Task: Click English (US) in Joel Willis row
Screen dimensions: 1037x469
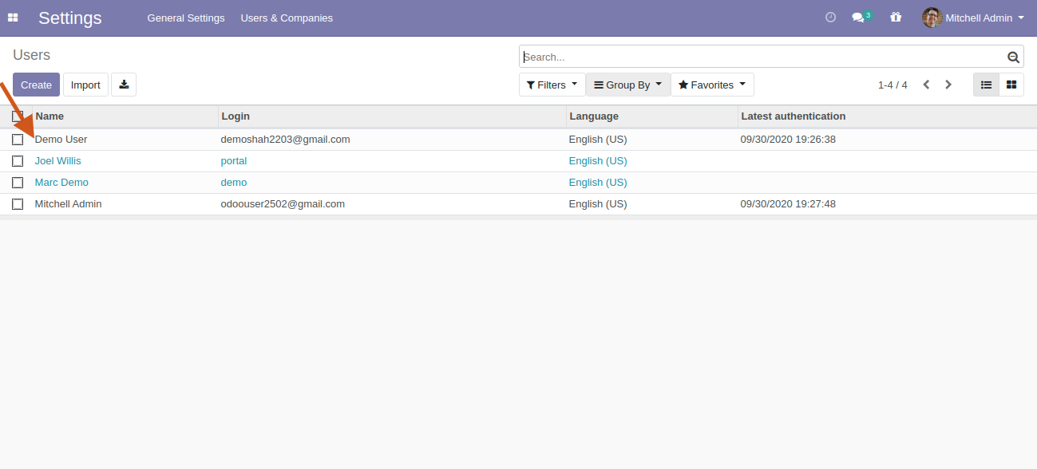Action: [x=598, y=161]
